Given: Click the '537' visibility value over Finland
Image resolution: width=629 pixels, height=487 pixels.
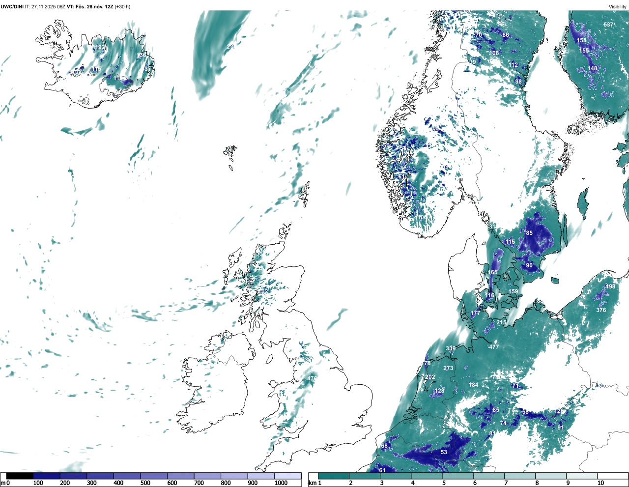Looking at the screenshot, I should point(608,25).
